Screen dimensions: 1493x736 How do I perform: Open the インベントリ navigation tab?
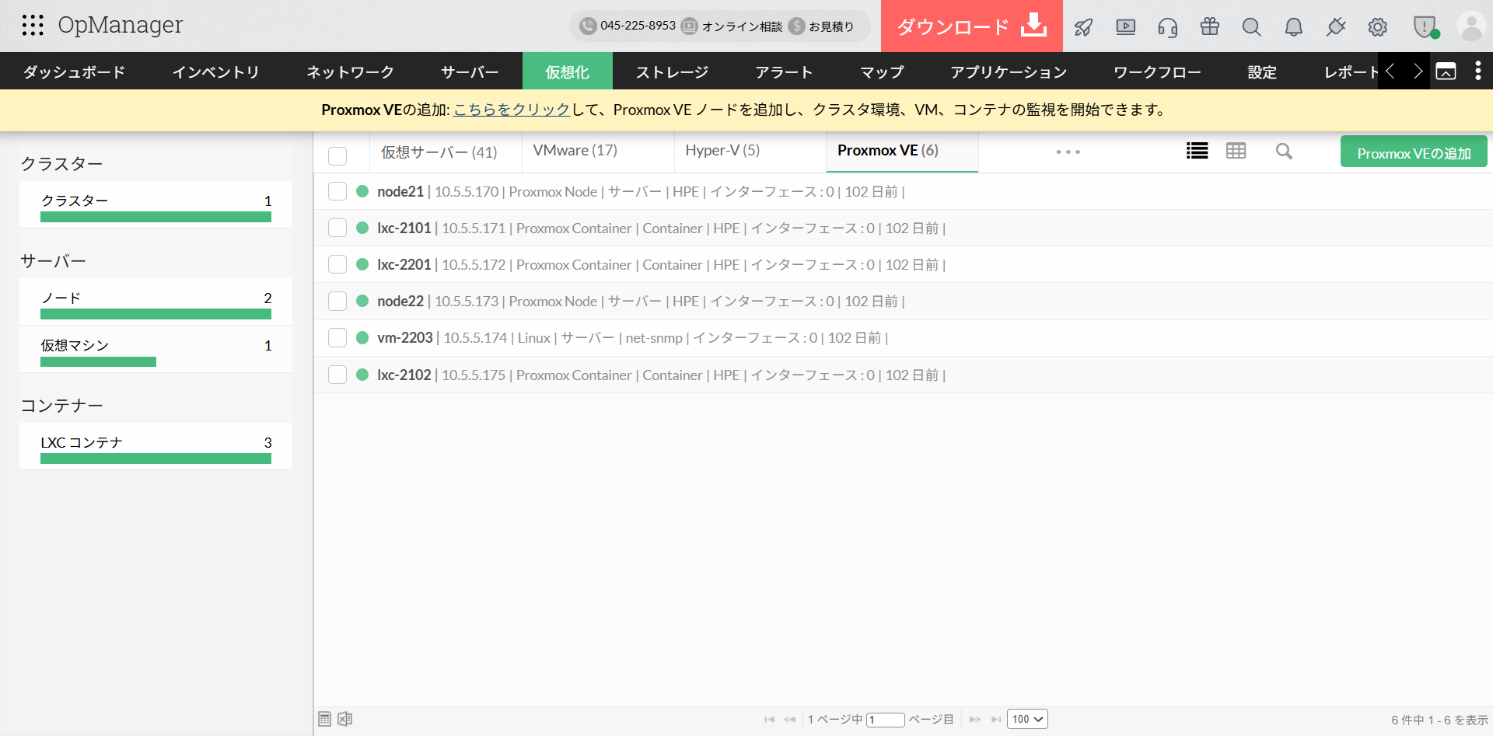point(216,72)
